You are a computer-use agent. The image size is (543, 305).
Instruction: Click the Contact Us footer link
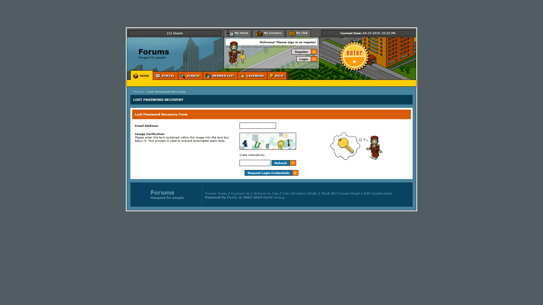click(x=240, y=193)
